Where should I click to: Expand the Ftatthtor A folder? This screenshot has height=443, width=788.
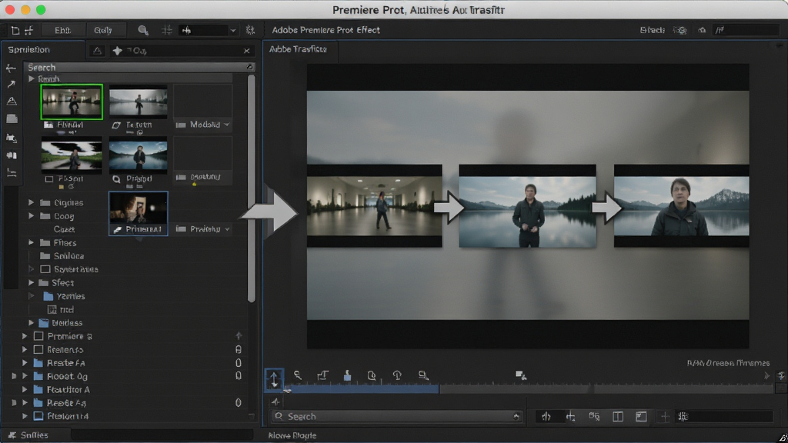coord(25,390)
